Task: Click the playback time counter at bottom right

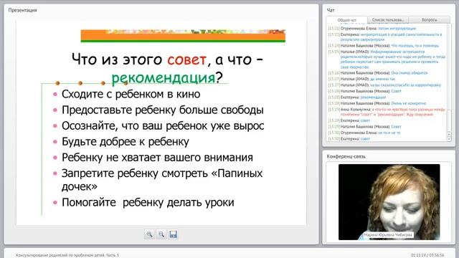Action: click(427, 255)
